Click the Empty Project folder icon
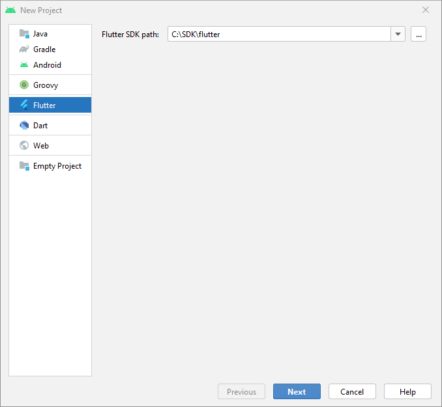Image resolution: width=442 pixels, height=407 pixels. point(24,166)
